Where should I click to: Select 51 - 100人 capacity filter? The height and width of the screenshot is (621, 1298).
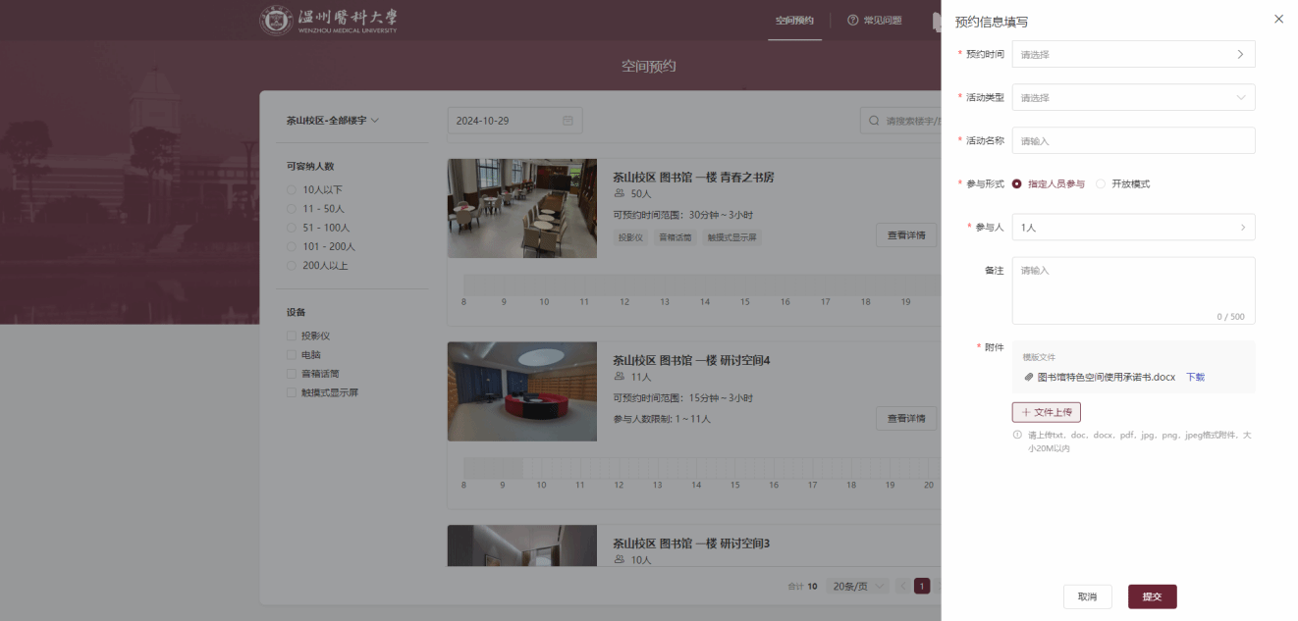click(x=318, y=228)
